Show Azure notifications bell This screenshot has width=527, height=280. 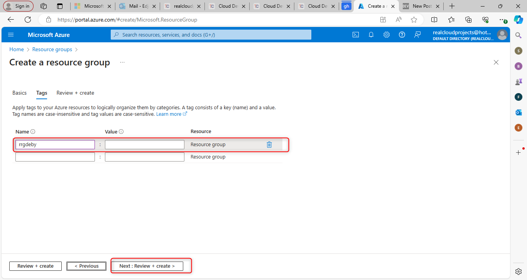[371, 35]
